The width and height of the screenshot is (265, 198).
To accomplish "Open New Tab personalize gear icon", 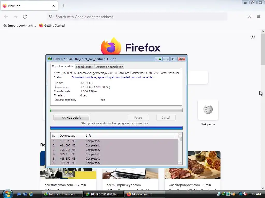I will (253, 37).
